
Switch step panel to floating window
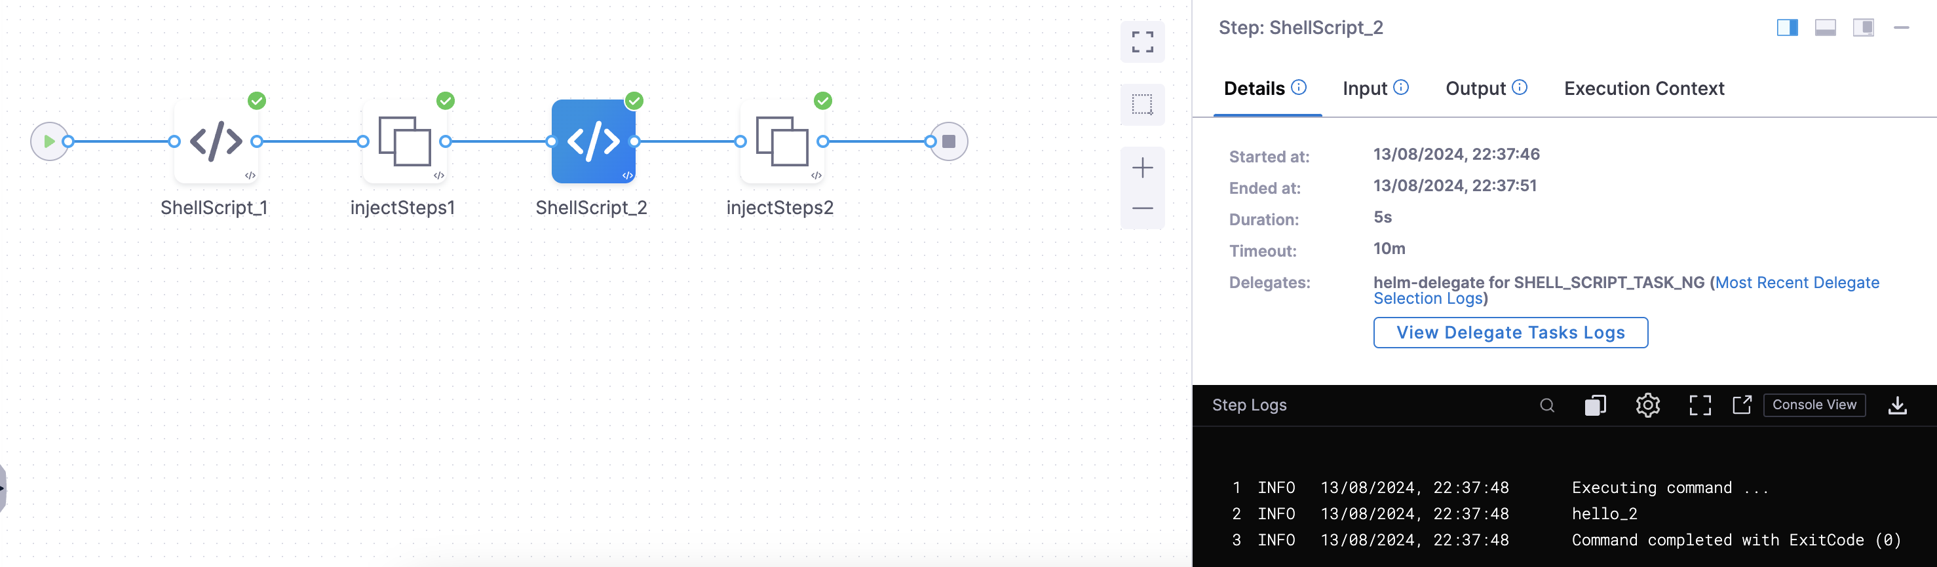coord(1862,27)
